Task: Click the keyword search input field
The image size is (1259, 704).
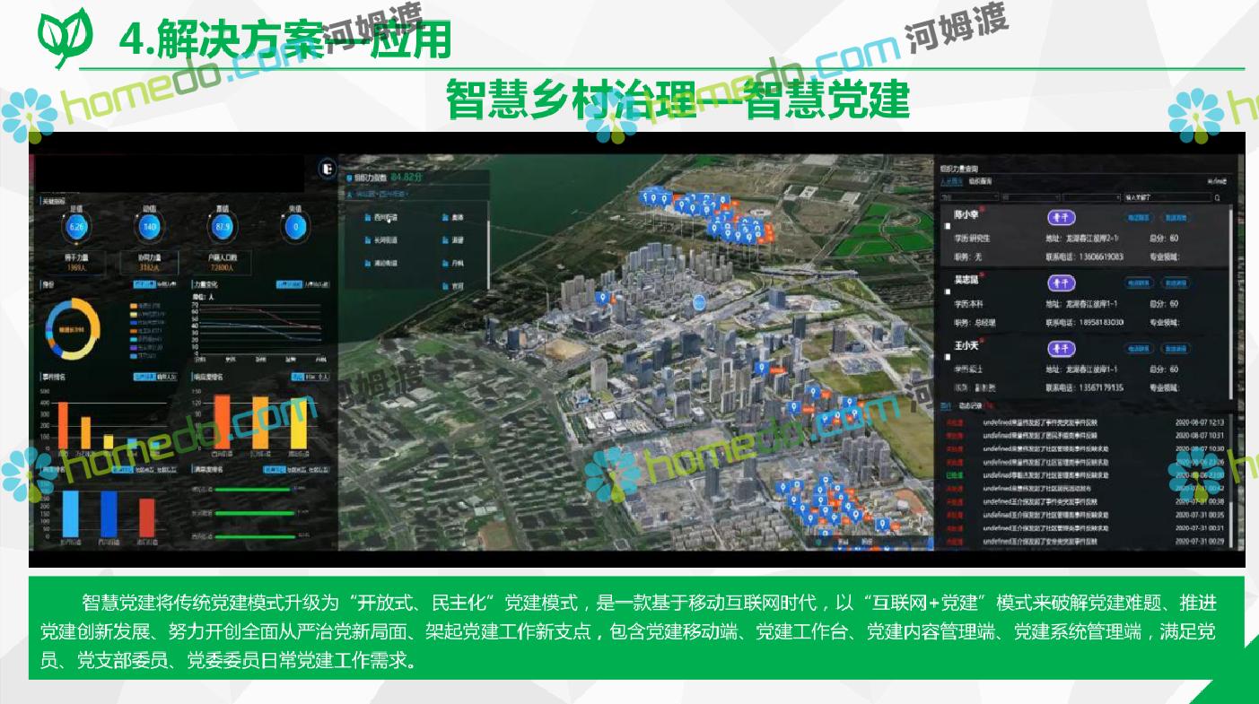Action: click(x=1167, y=197)
